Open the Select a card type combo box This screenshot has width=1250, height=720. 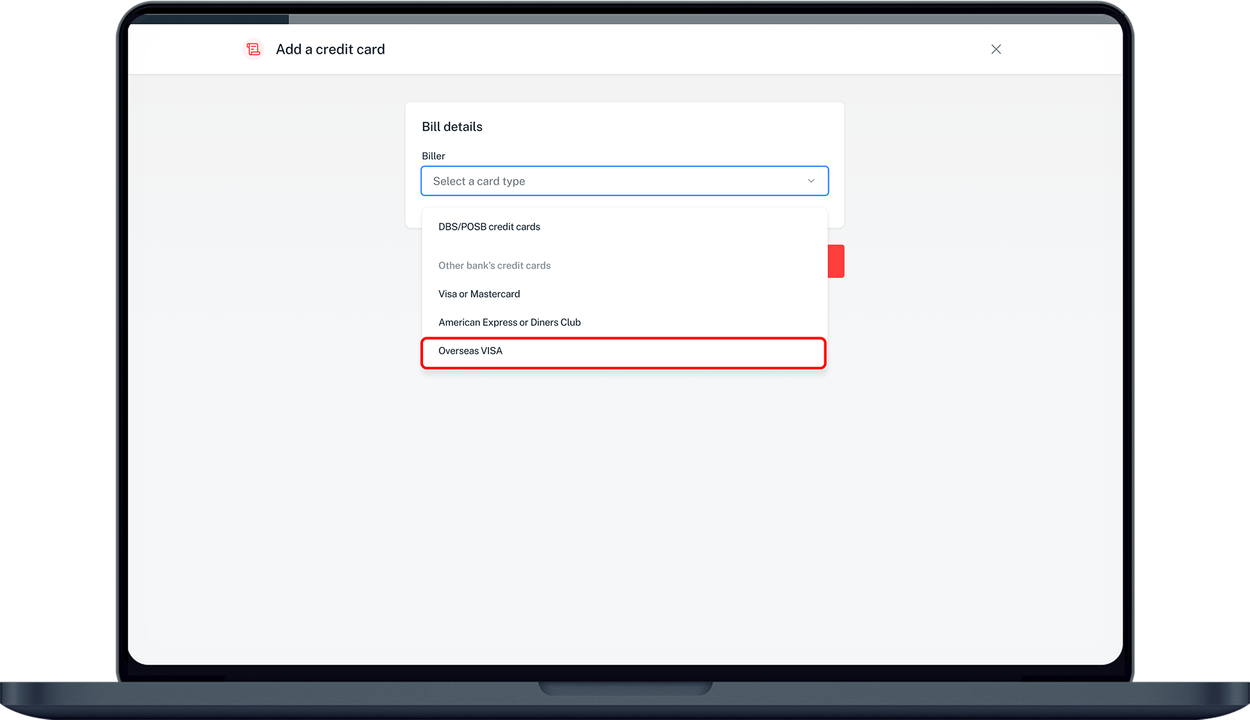624,181
